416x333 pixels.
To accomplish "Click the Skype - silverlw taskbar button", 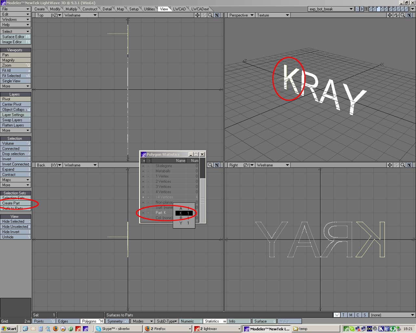I will tap(119, 329).
